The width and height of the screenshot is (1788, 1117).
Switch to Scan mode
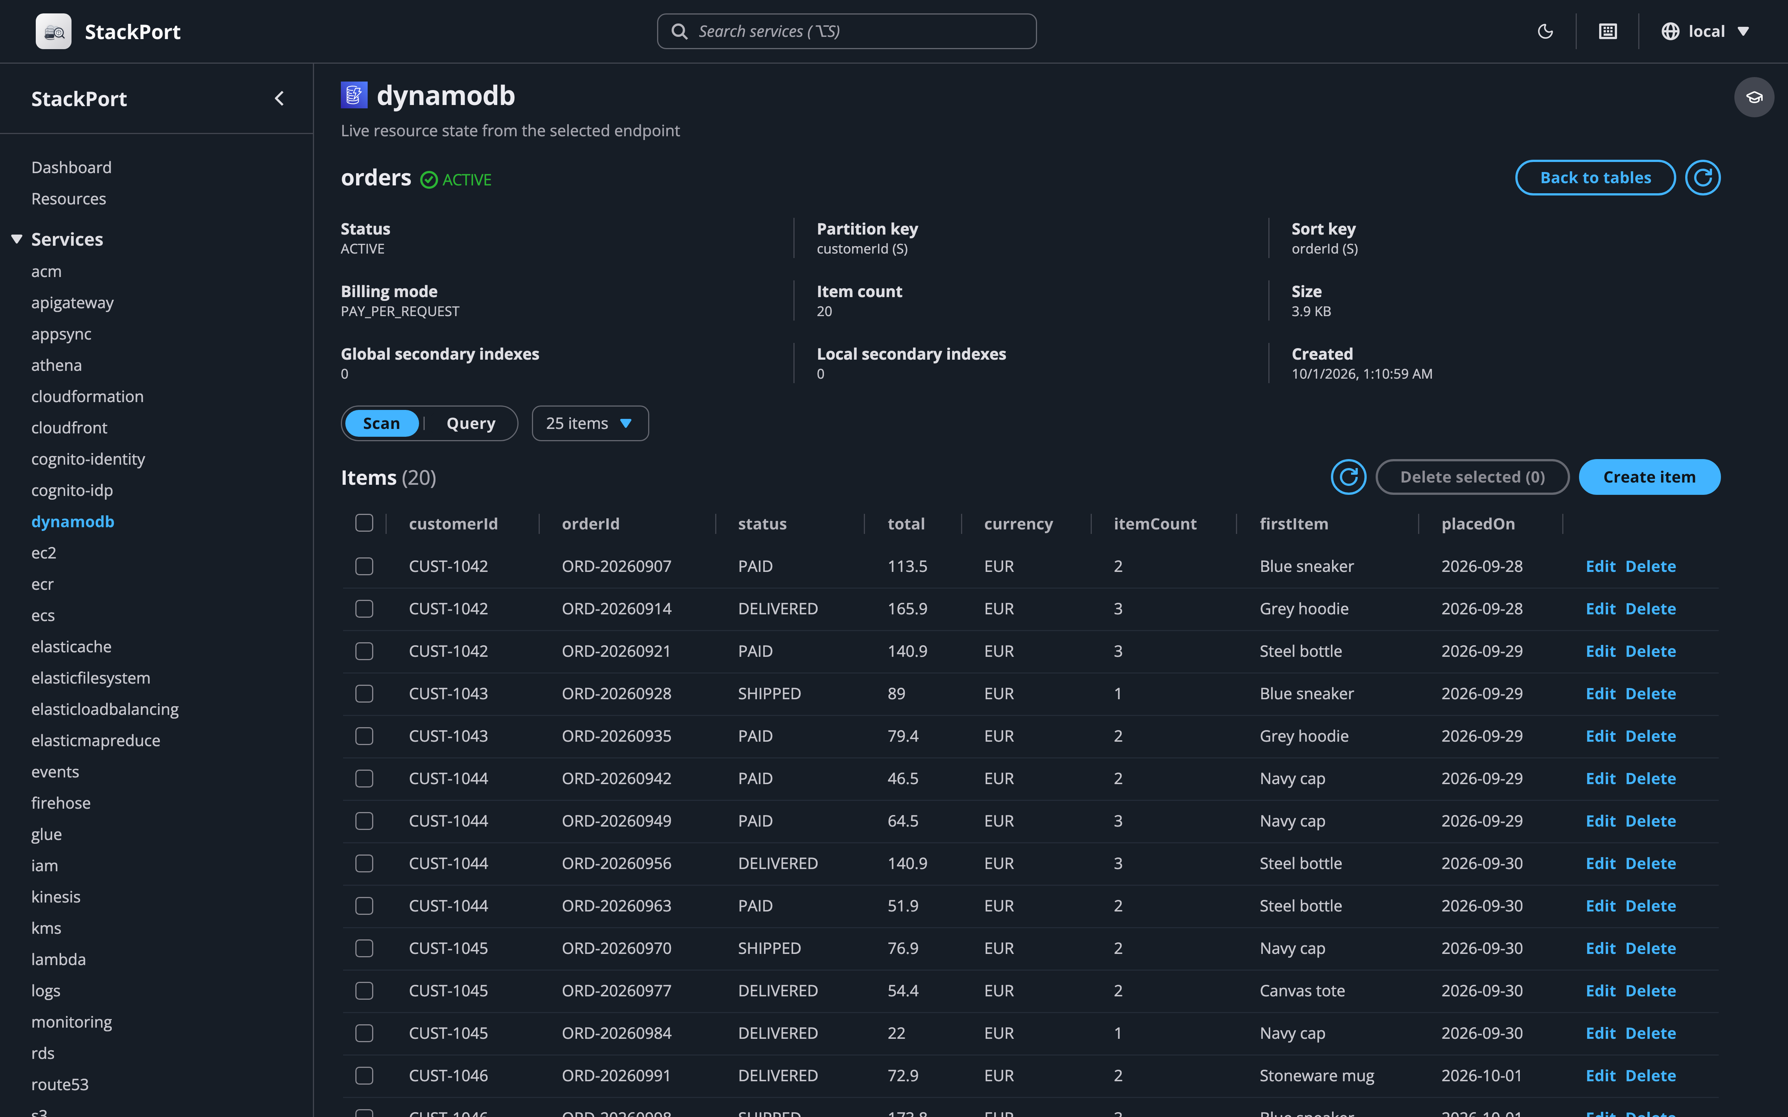[381, 423]
